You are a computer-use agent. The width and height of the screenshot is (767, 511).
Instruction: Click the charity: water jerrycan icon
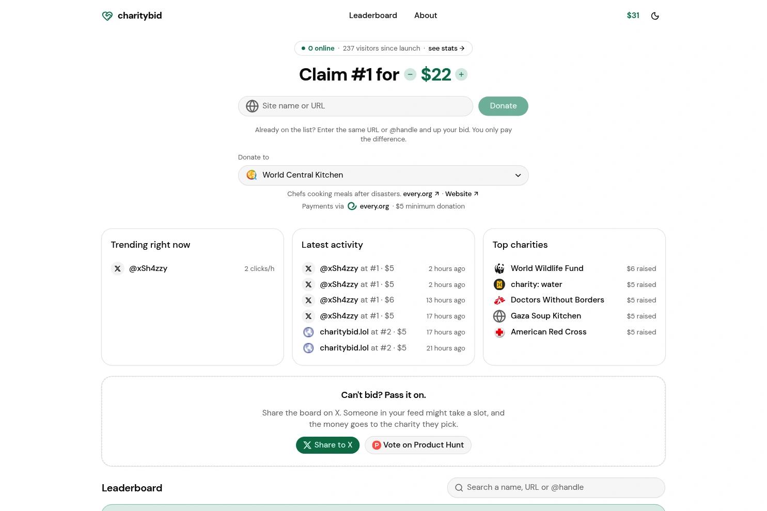(499, 285)
